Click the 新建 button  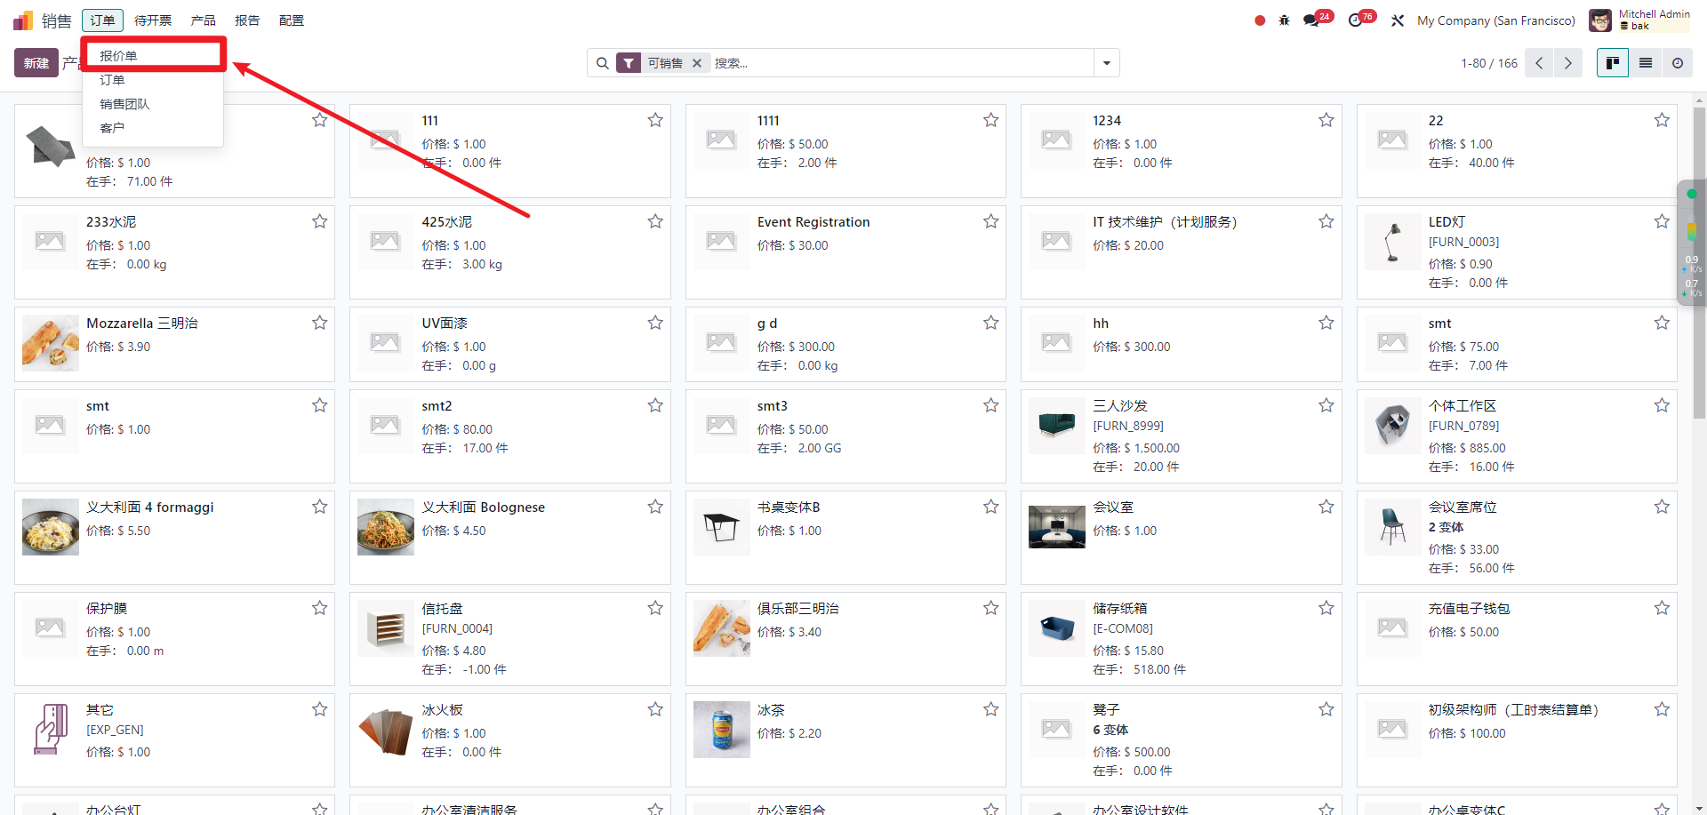(x=36, y=63)
